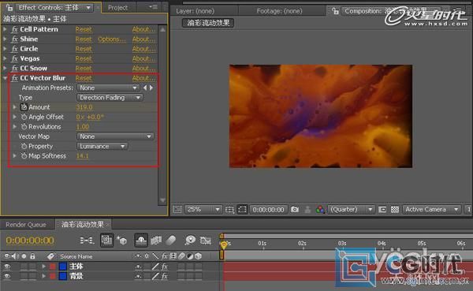Click the Amount value 319.0
Screen dimensions: 473x291
pyautogui.click(x=84, y=107)
